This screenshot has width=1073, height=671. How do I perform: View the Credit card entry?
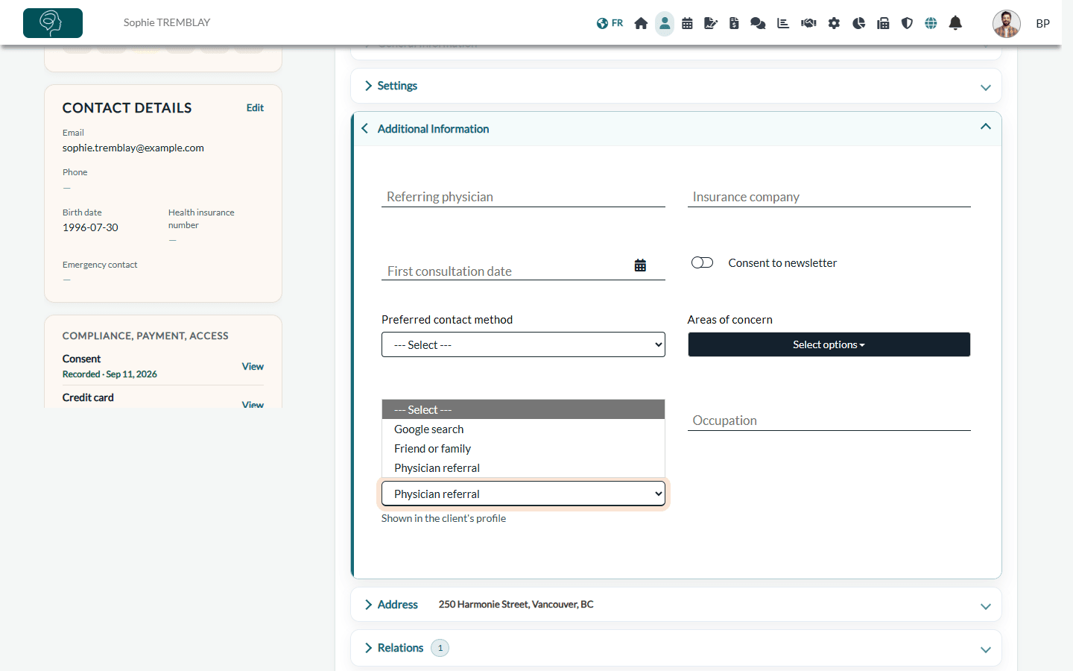253,405
